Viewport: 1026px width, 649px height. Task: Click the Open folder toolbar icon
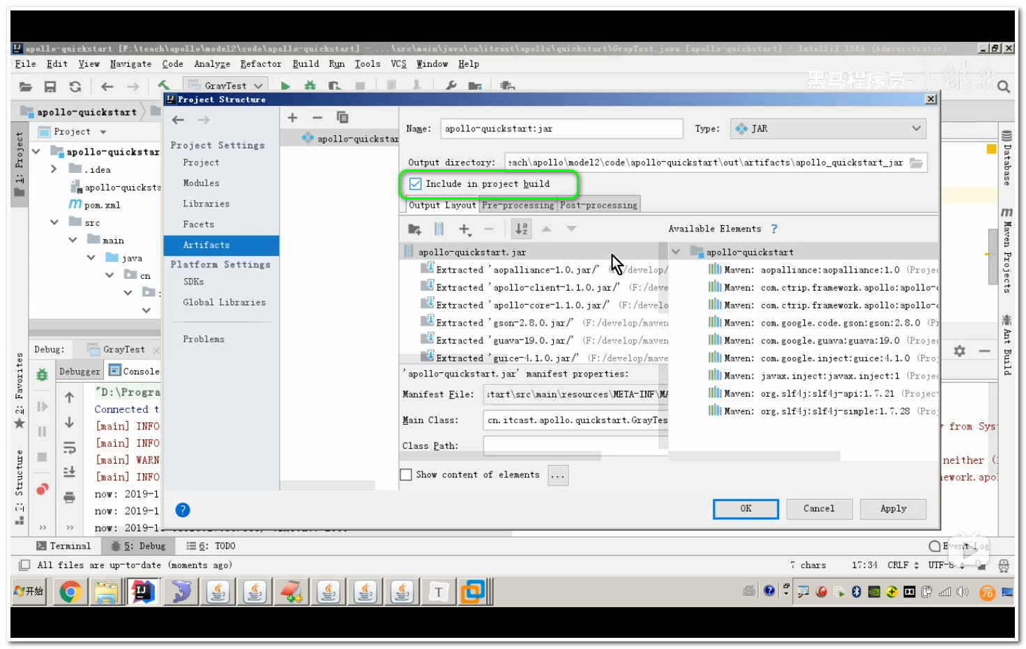click(x=26, y=86)
